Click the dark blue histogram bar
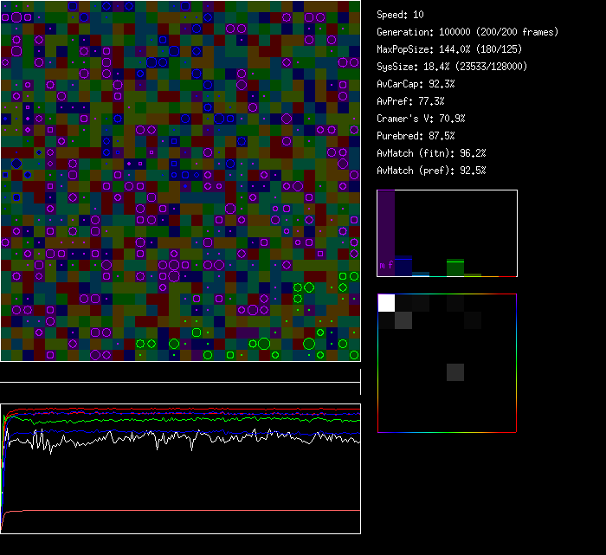 [x=403, y=266]
